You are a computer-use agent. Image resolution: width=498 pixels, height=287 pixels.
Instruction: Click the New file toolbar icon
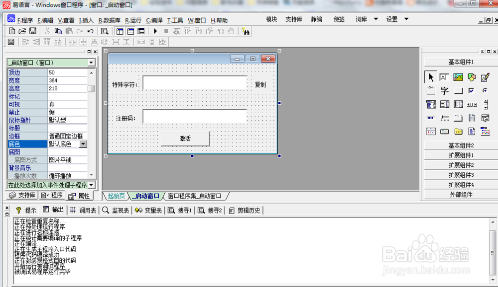tap(12, 31)
